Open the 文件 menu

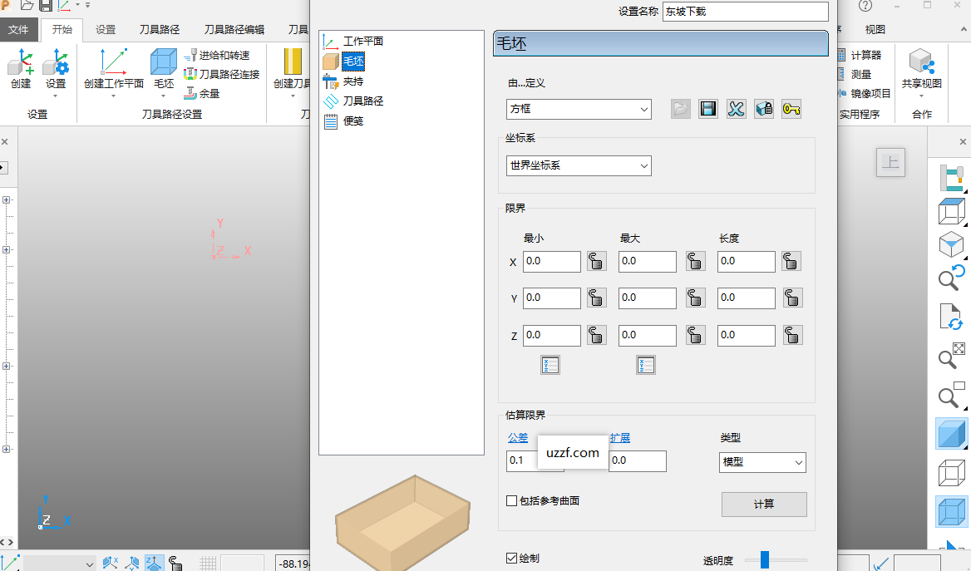(18, 29)
